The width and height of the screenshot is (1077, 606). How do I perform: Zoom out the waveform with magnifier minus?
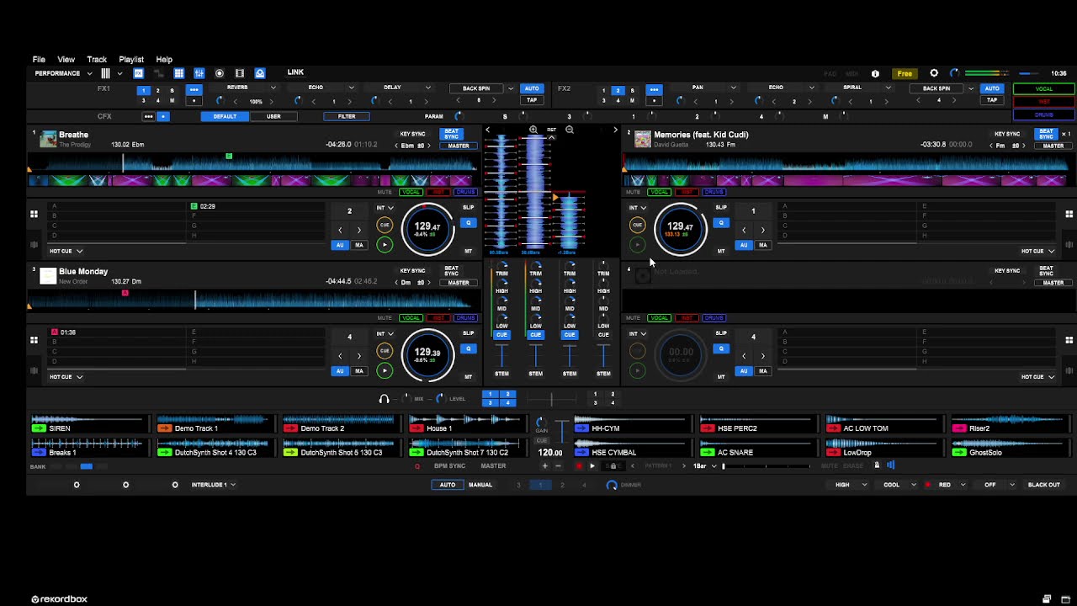(x=570, y=130)
